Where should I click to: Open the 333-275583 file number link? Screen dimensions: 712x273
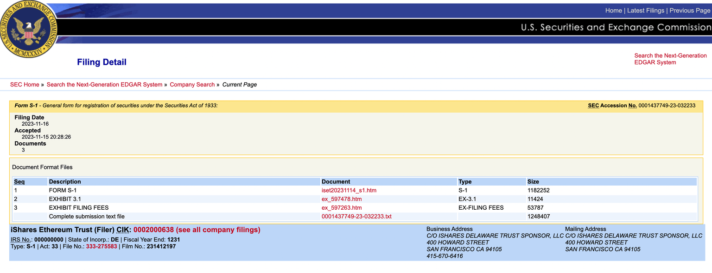[x=102, y=246]
